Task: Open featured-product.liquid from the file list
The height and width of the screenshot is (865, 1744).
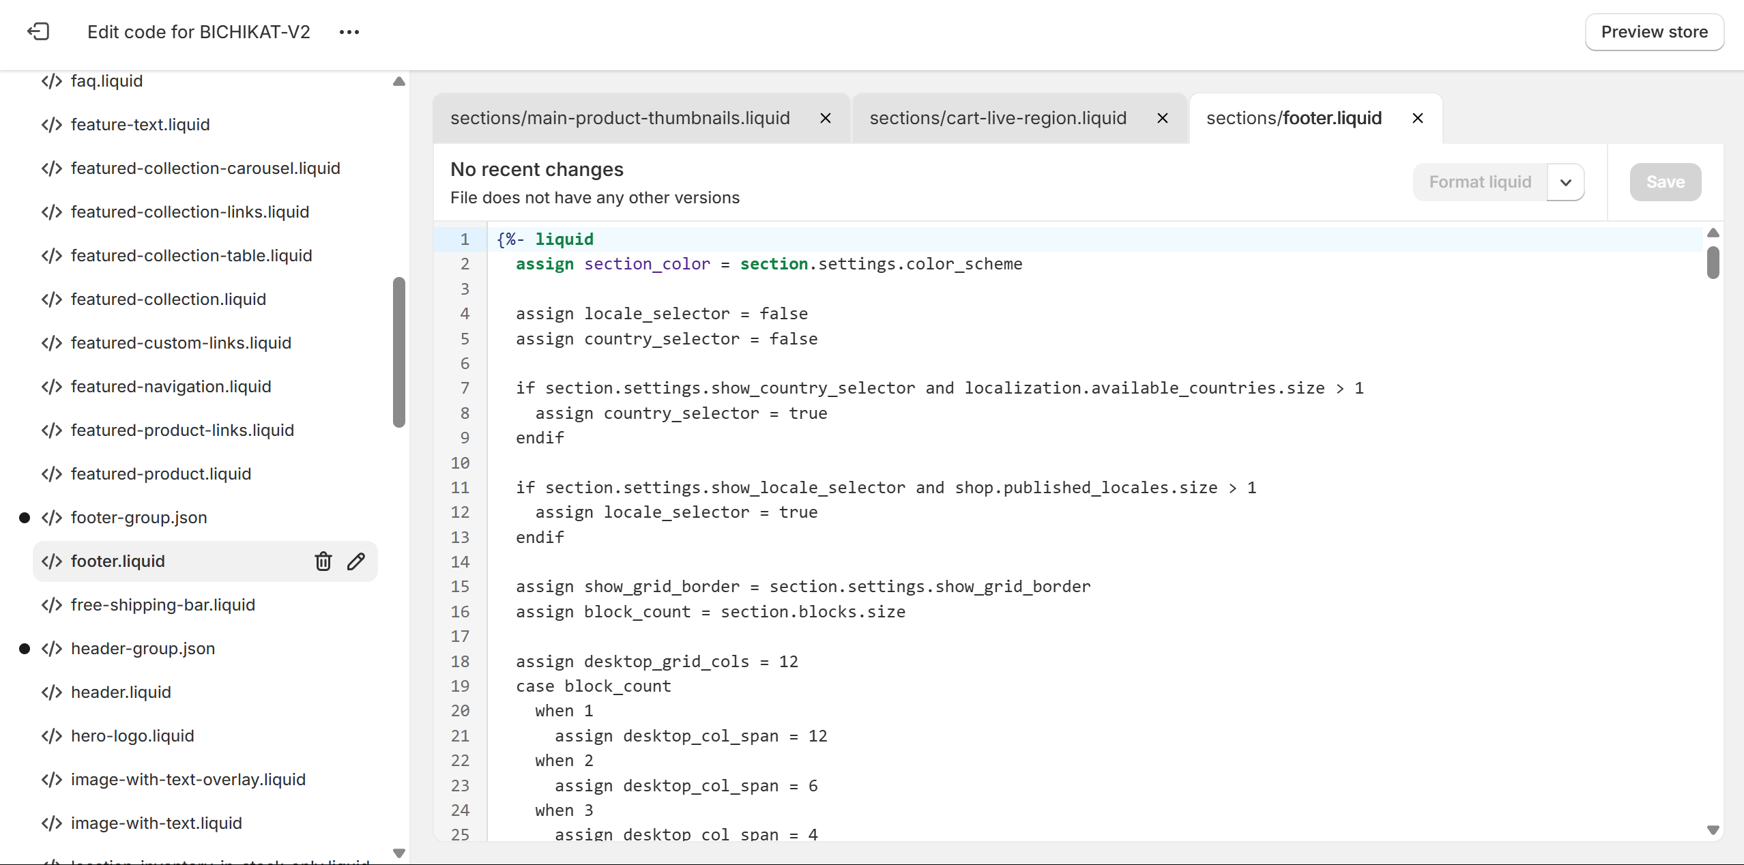Action: point(160,473)
